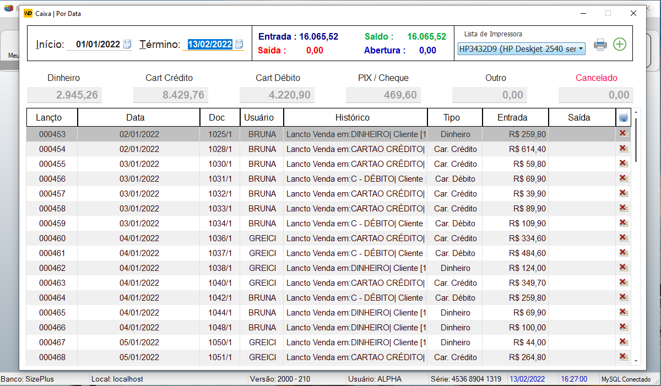Viewport: 661px width, 386px height.
Task: Open the Término date calendar picker
Action: (x=239, y=45)
